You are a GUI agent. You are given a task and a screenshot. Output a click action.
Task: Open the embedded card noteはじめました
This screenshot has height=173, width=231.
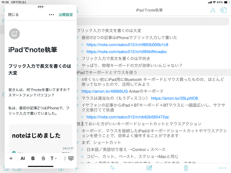40,138
